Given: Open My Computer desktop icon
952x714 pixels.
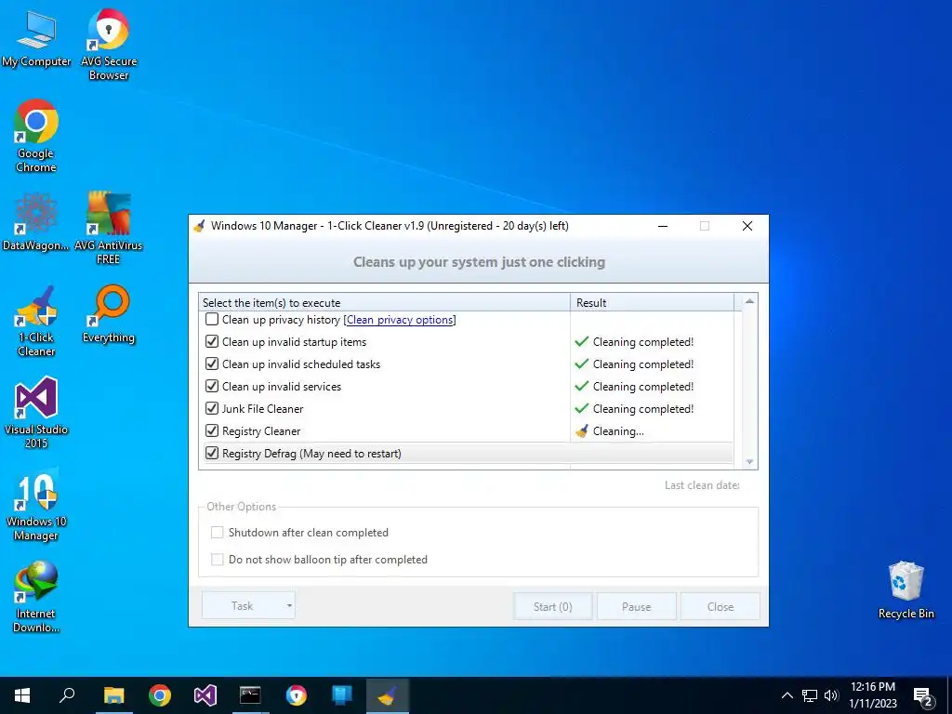Looking at the screenshot, I should point(36,37).
